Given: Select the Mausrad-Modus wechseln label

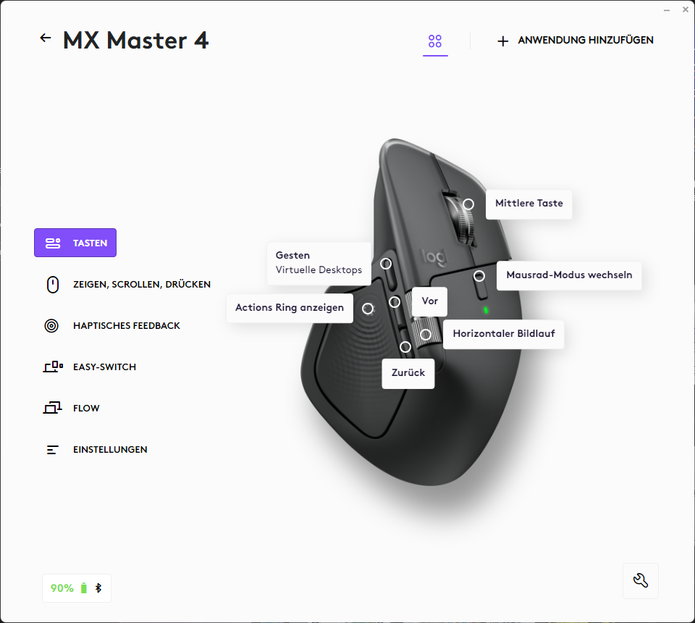Looking at the screenshot, I should pyautogui.click(x=569, y=275).
